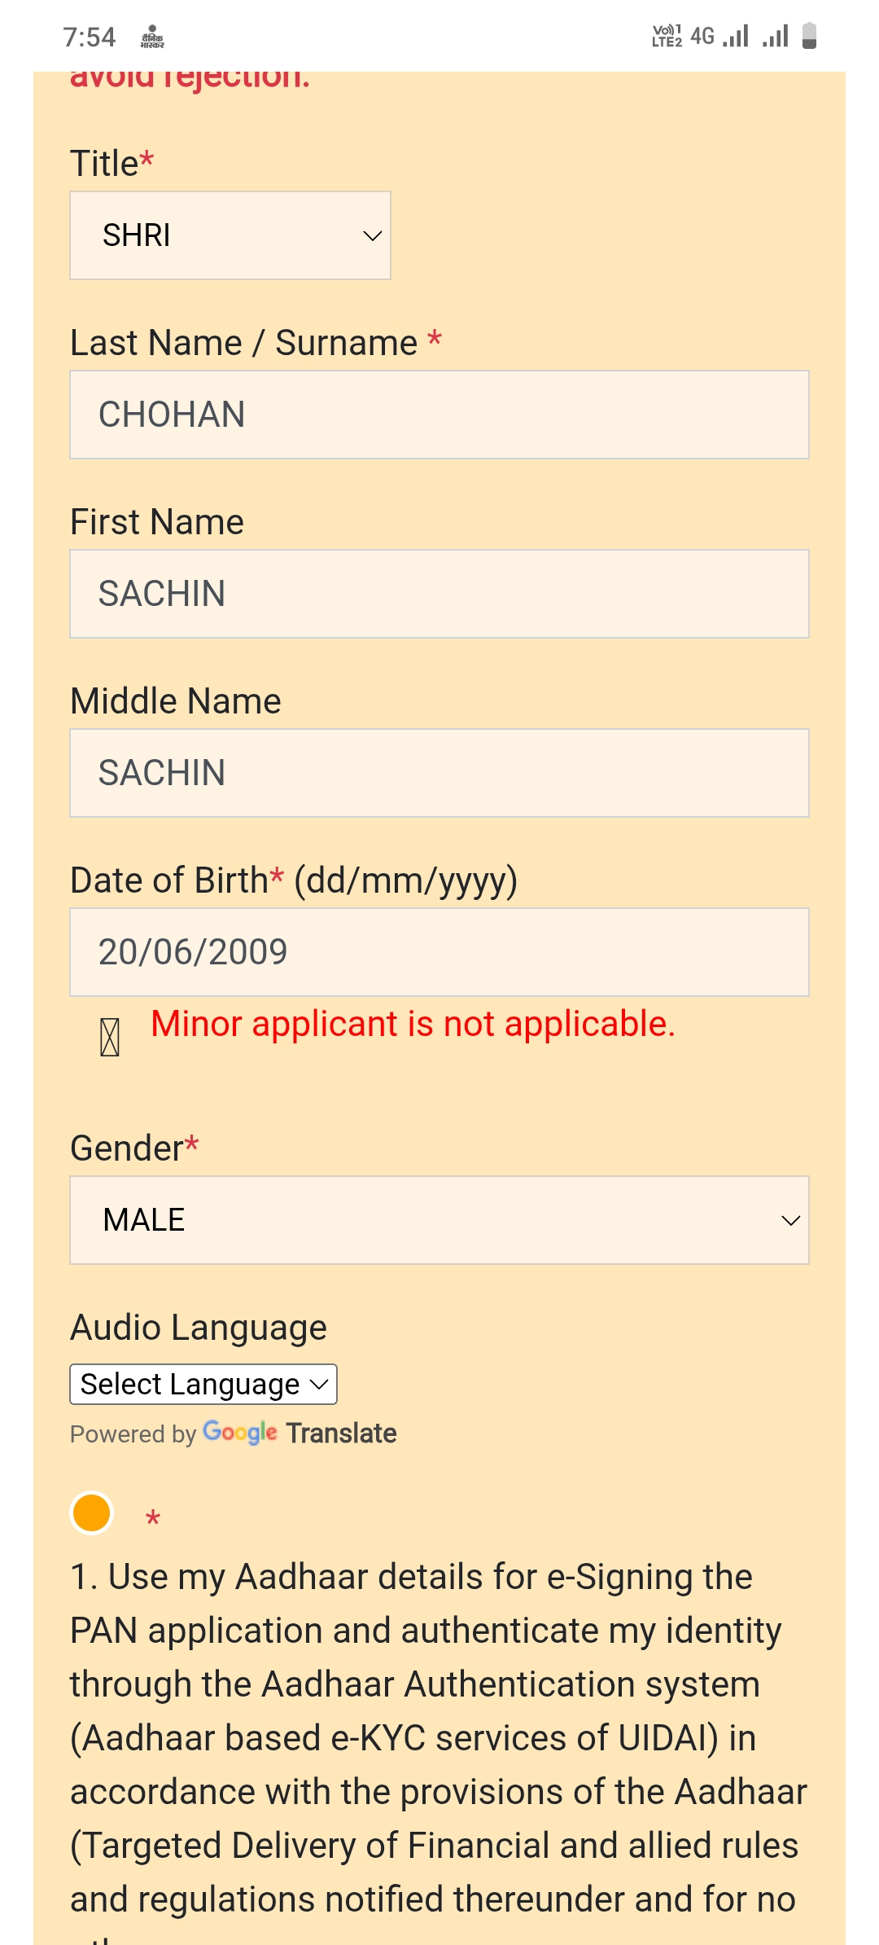Open the Title dropdown showing SHRI
Image resolution: width=879 pixels, height=1945 pixels.
pos(230,235)
